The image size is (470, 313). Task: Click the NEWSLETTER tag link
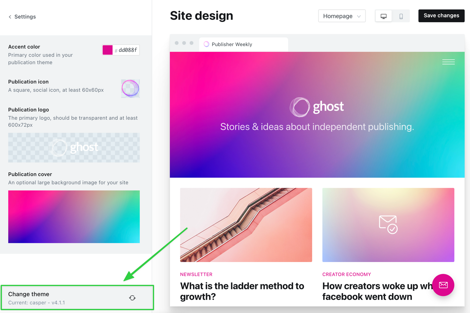coord(196,274)
